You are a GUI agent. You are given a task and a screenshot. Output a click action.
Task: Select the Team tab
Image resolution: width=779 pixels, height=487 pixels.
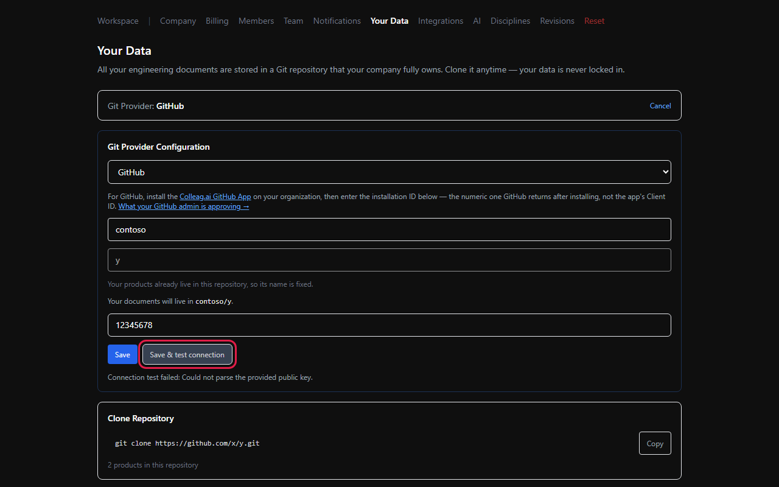click(x=293, y=21)
